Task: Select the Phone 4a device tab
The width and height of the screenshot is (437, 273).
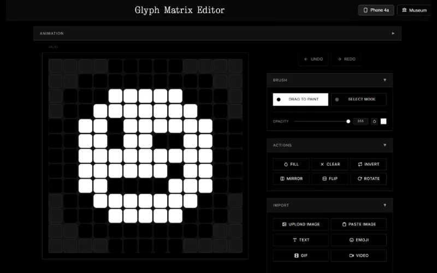Action: (x=376, y=10)
